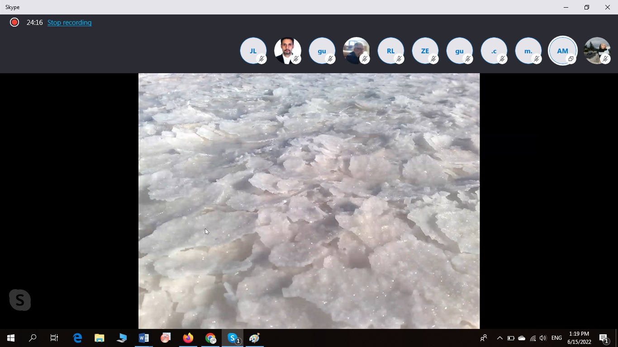Select the RL participant avatar
The width and height of the screenshot is (618, 347).
pyautogui.click(x=391, y=51)
